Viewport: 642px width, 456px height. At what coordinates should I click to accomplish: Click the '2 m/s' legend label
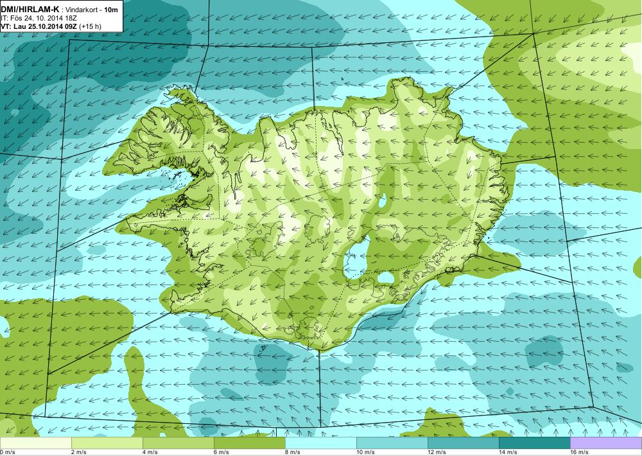coord(79,452)
